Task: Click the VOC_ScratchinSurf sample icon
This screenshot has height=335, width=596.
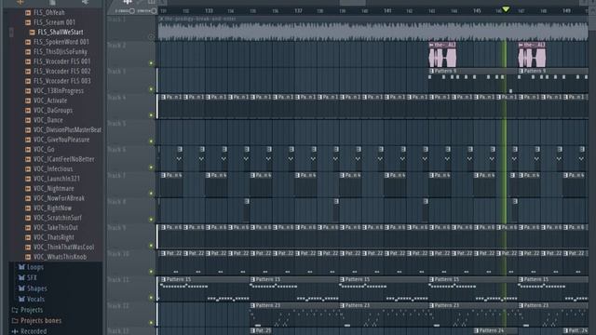Action: tap(28, 218)
